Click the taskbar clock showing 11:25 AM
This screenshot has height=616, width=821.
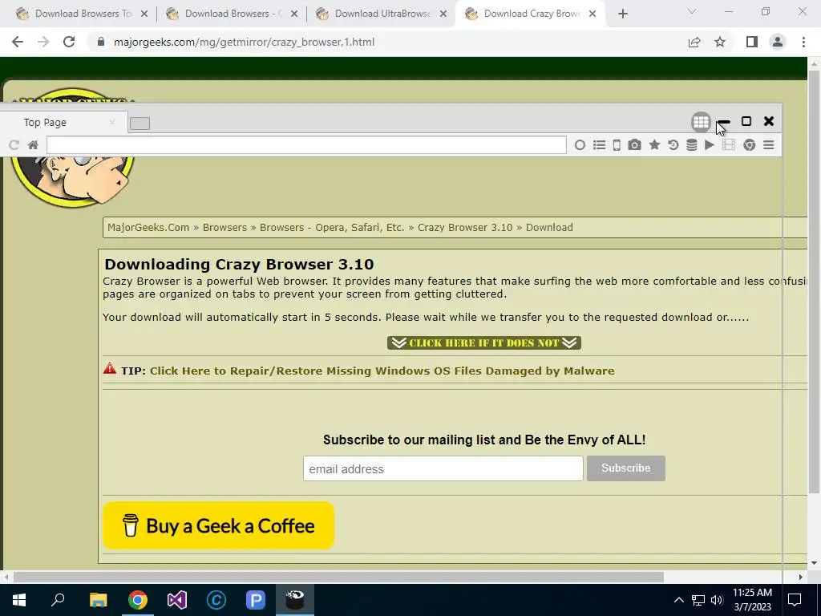click(752, 600)
